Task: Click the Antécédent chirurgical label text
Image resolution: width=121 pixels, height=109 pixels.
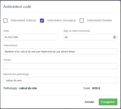Action: click(61, 21)
